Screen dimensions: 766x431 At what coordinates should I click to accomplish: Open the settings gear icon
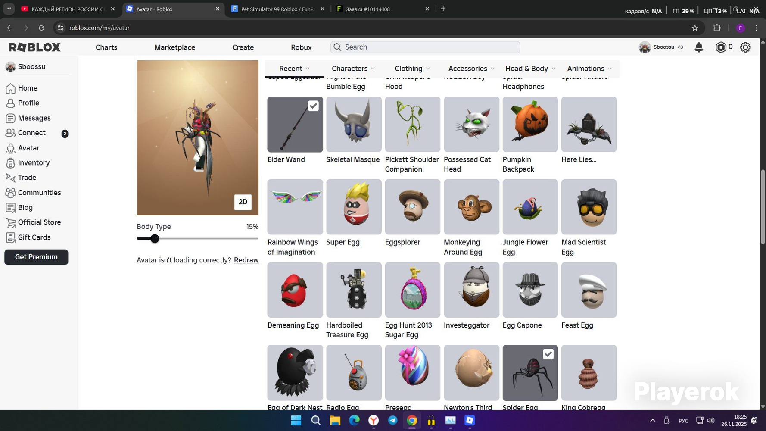pos(745,47)
